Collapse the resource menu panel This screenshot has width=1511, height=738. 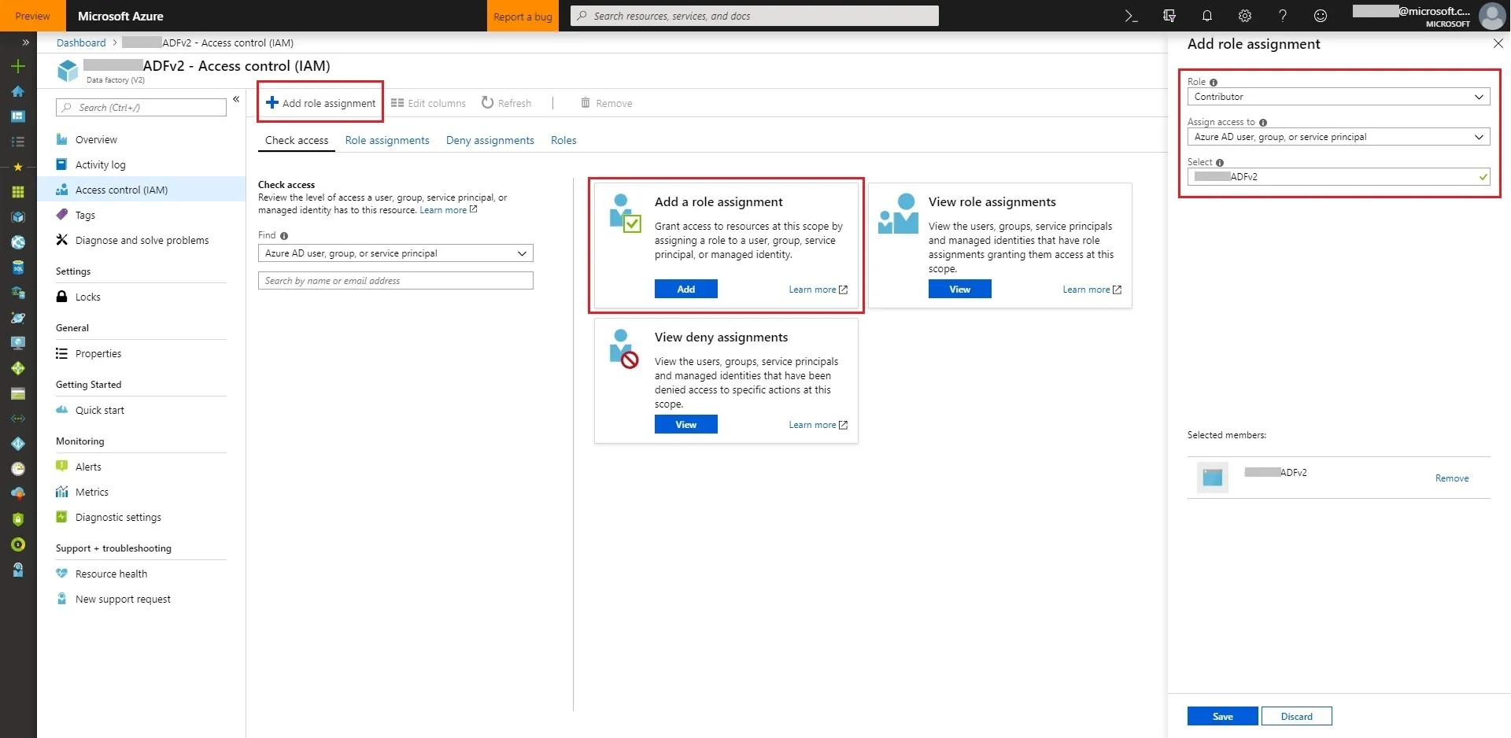[x=236, y=99]
